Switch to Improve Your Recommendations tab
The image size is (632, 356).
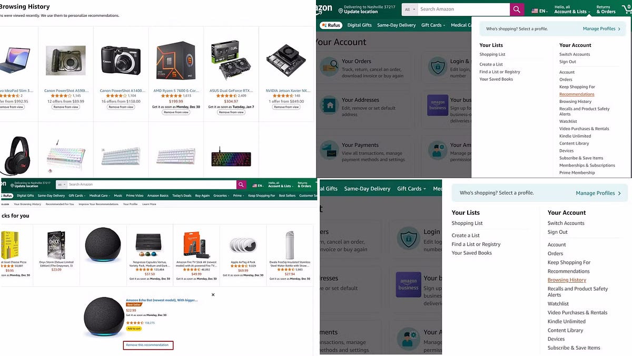pos(100,204)
